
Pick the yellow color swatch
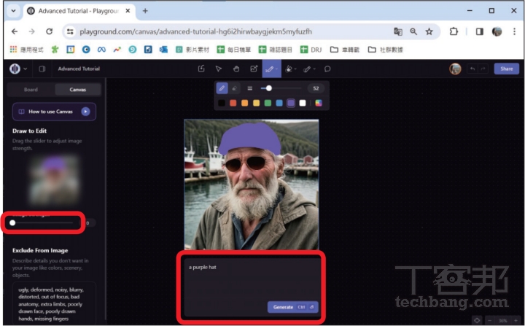pyautogui.click(x=256, y=103)
